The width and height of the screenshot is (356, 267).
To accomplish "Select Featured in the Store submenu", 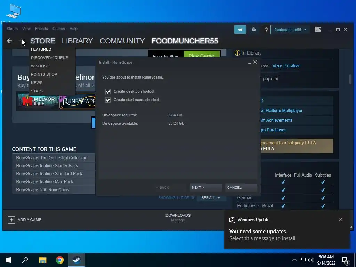I will (41, 49).
